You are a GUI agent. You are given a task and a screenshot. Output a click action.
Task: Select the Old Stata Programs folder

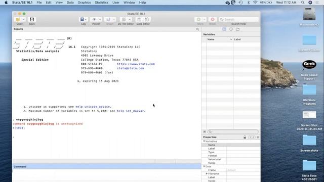pyautogui.click(x=309, y=90)
